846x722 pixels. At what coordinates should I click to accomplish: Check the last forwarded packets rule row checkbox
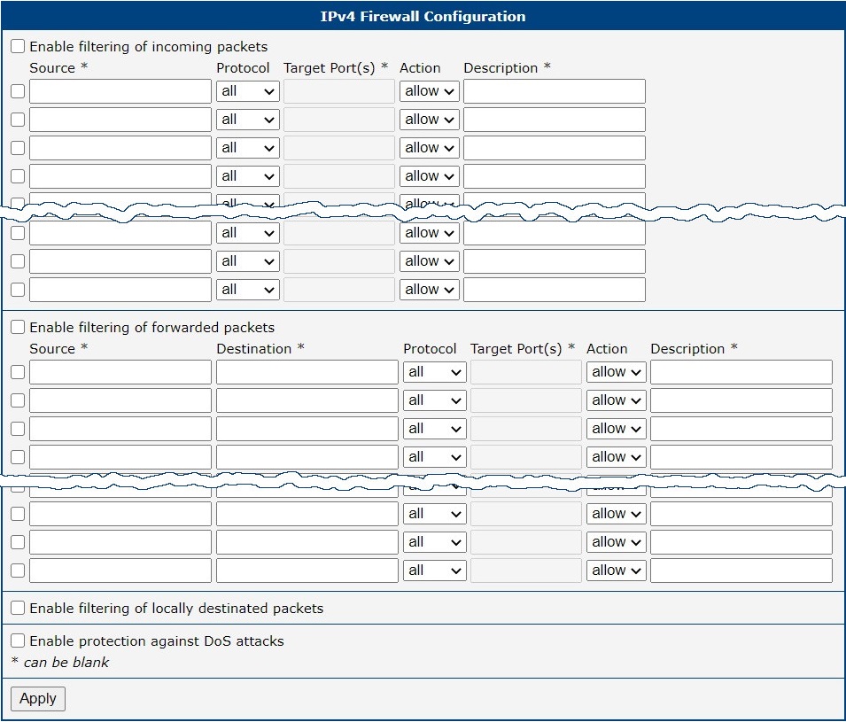18,571
